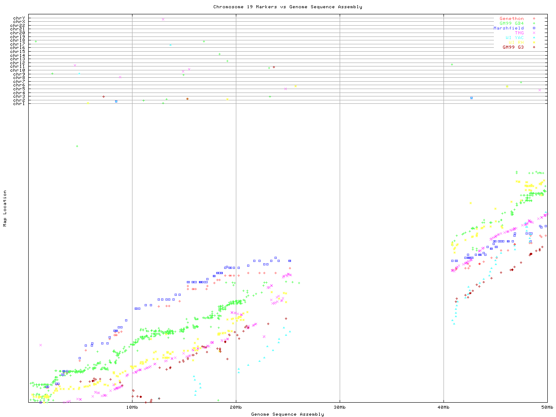Viewport: 556px width, 417px height.
Task: Click the WI RH yellow star symbol
Action: [x=534, y=43]
